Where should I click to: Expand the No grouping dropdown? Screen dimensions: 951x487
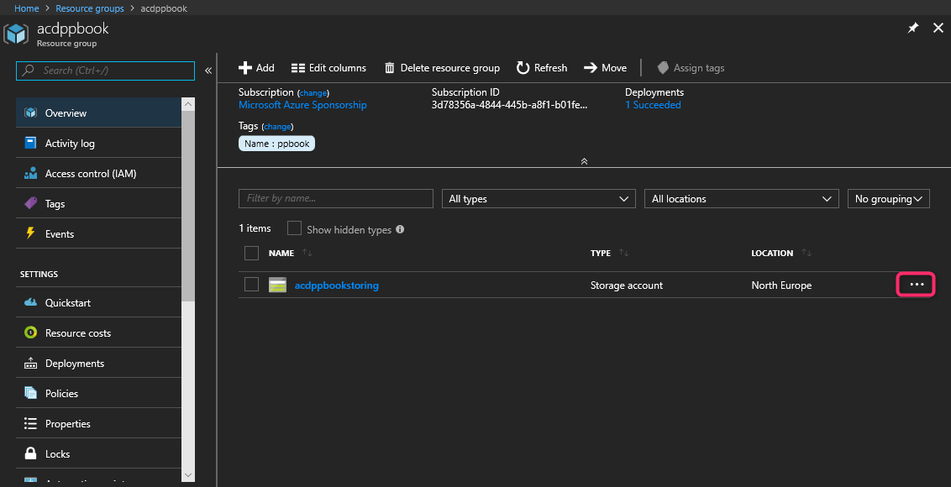click(888, 199)
